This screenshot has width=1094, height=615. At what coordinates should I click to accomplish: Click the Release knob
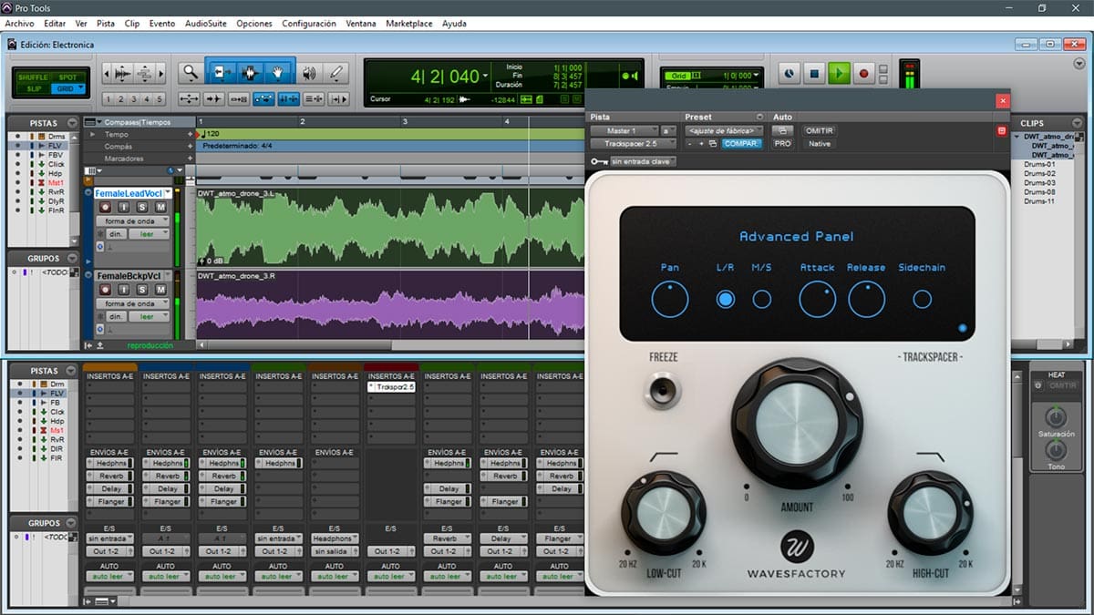click(x=866, y=299)
